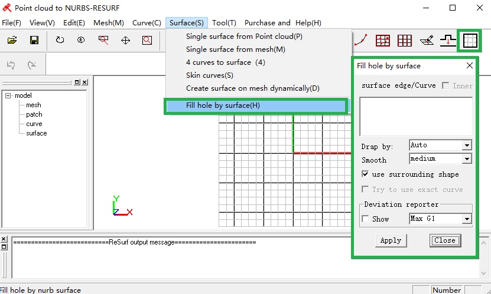The height and width of the screenshot is (294, 491).
Task: Click the fill hole surface toolbar icon
Action: pos(470,41)
